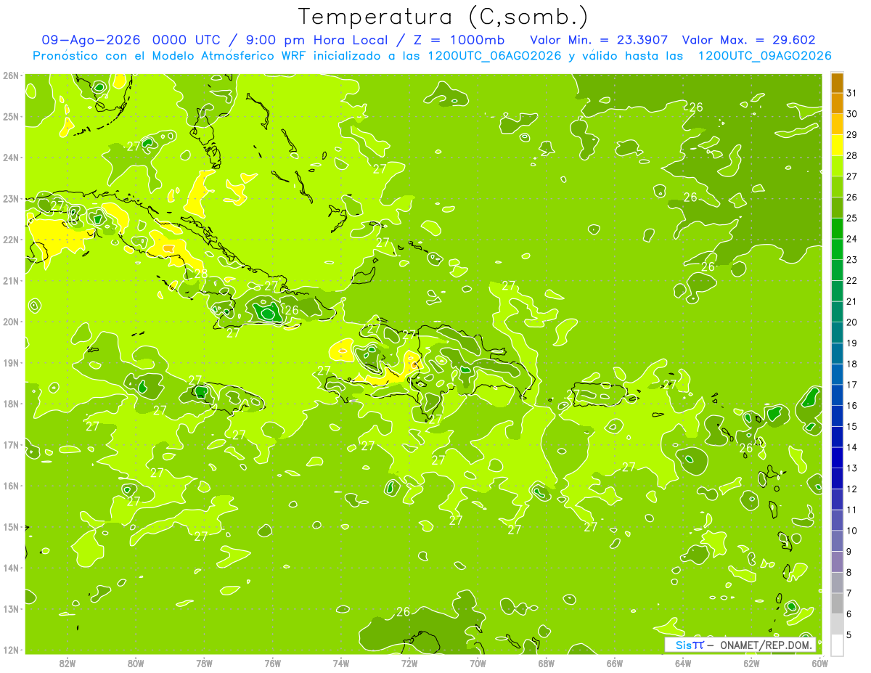Click the 76W longitude axis label
The height and width of the screenshot is (673, 871).
(x=273, y=663)
